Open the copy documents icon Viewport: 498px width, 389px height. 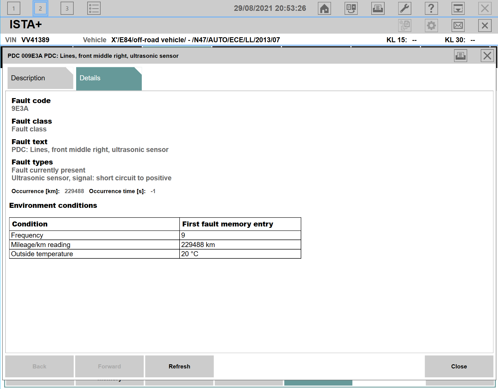coord(405,26)
